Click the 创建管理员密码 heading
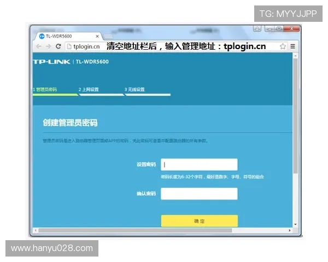This screenshot has height=262, width=328. tap(71, 123)
